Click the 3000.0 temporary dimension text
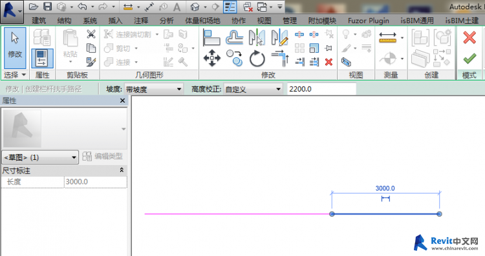485x256 pixels. (x=385, y=188)
